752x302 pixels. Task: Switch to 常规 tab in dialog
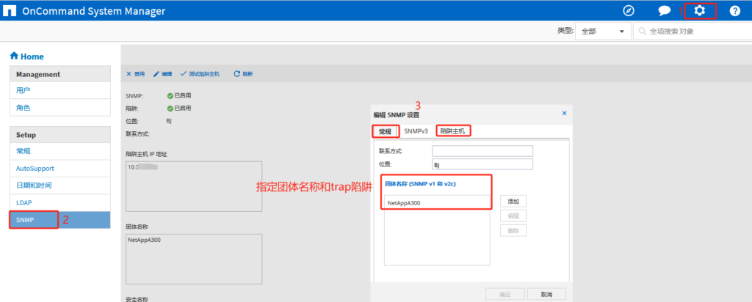click(385, 131)
